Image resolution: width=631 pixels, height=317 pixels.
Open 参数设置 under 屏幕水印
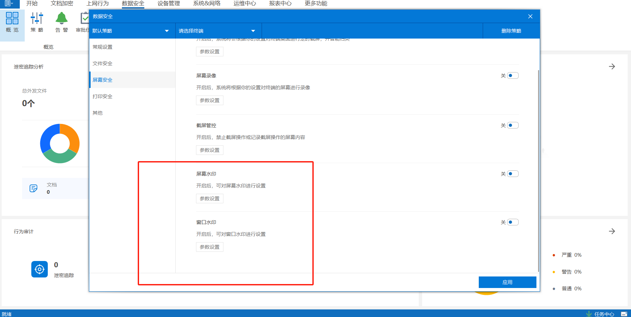click(210, 199)
